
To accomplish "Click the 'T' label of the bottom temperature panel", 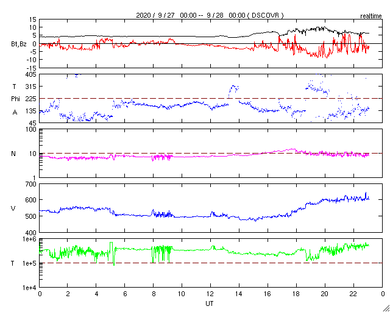I will click(x=13, y=263).
